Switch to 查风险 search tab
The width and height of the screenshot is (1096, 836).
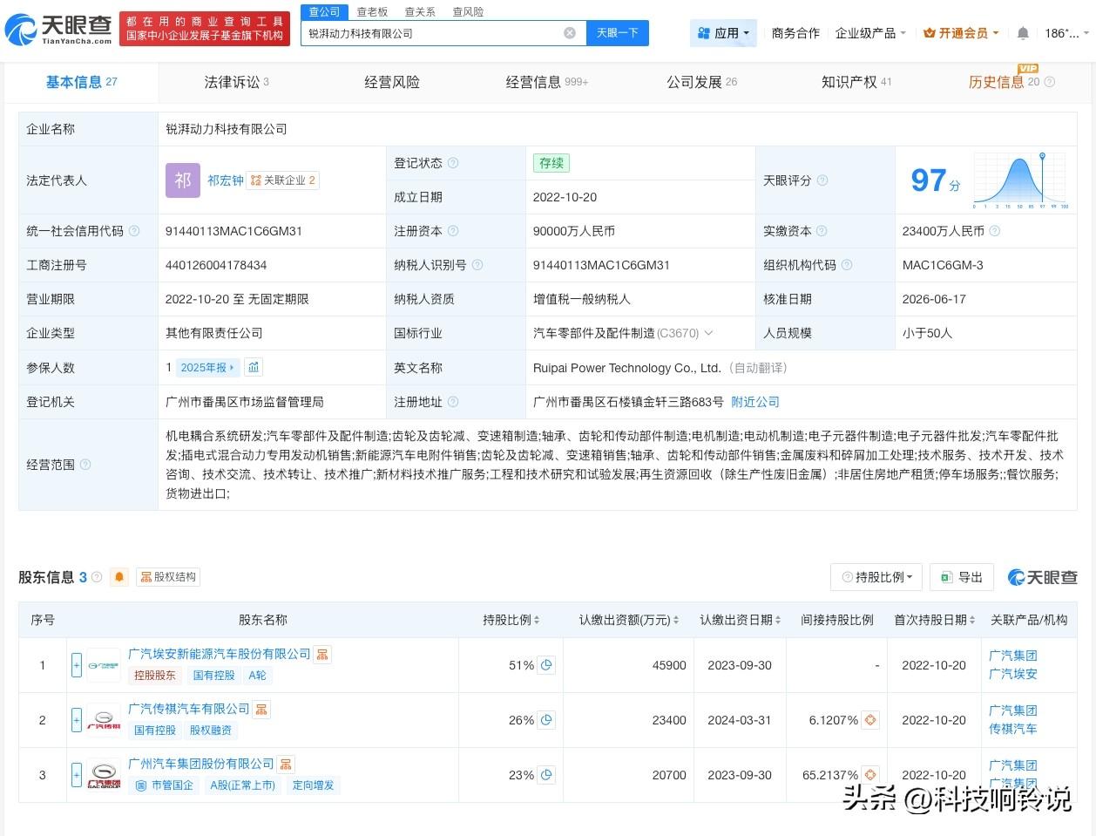point(468,11)
